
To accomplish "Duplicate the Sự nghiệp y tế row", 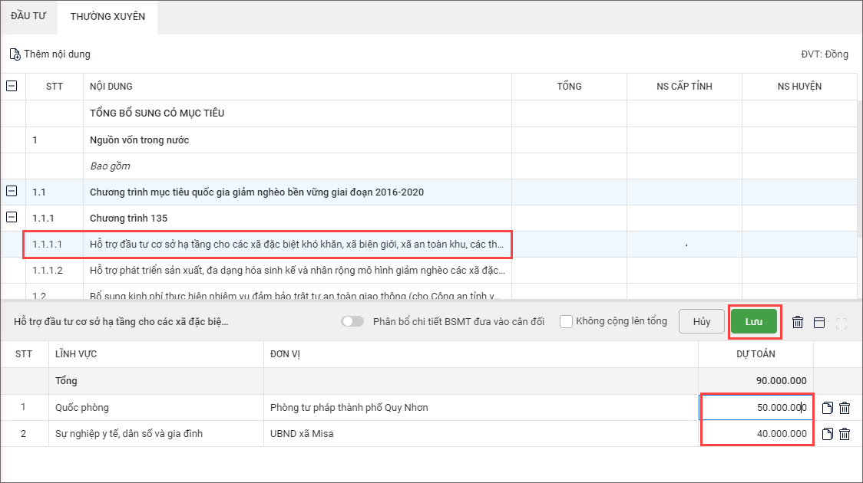I will [x=827, y=434].
